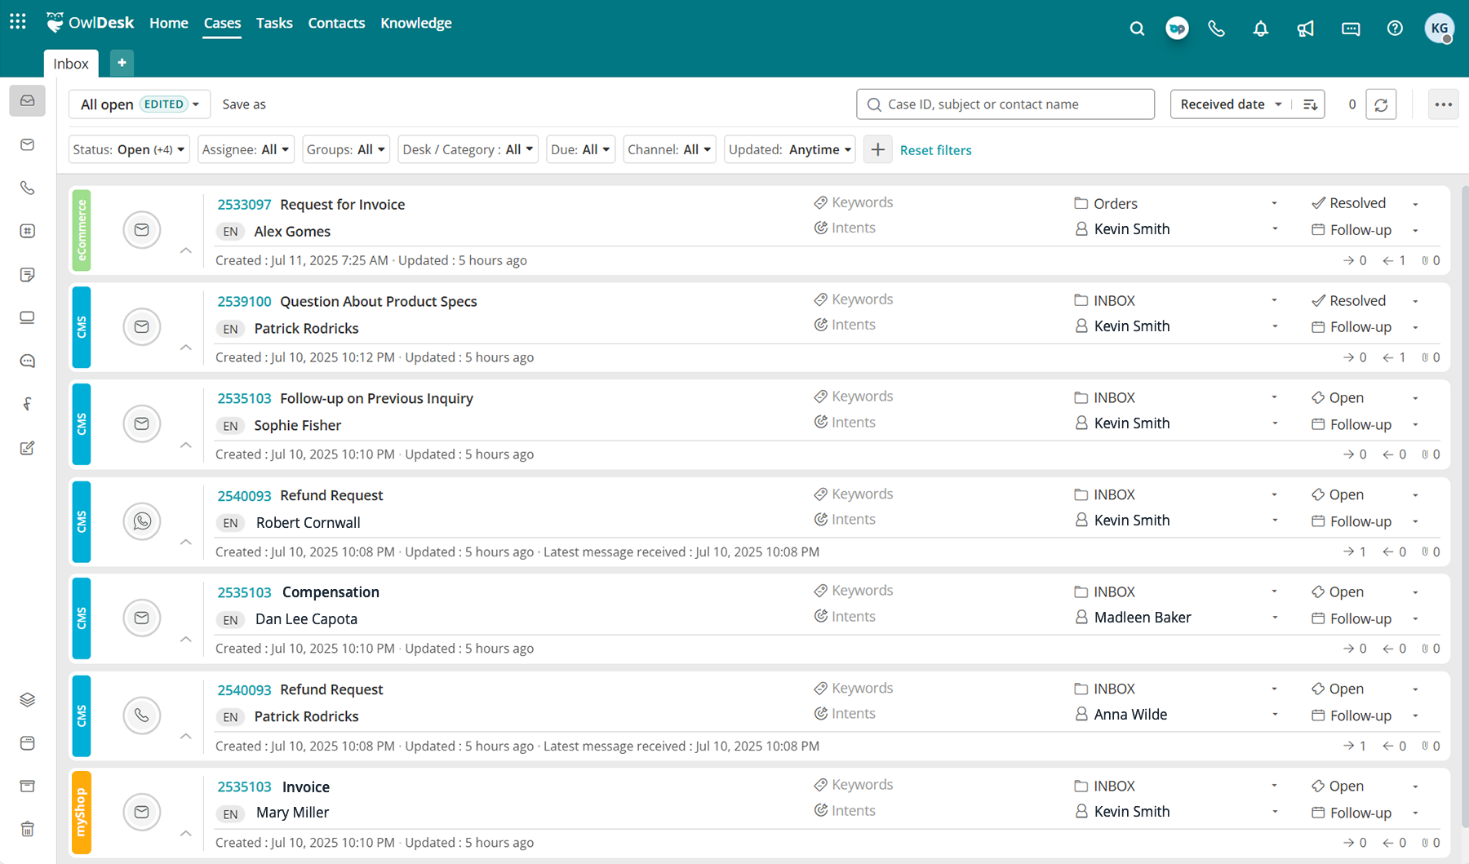Open the trash icon in left sidebar
Viewport: 1469px width, 864px height.
tap(27, 829)
